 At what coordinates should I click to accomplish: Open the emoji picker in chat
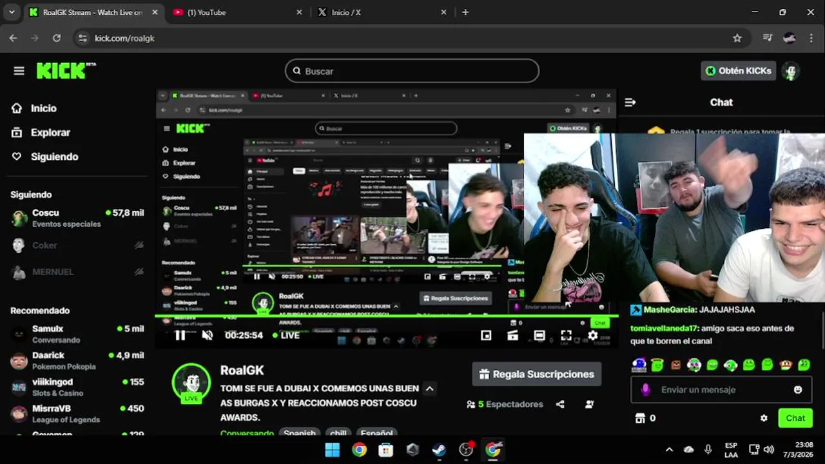coord(798,389)
